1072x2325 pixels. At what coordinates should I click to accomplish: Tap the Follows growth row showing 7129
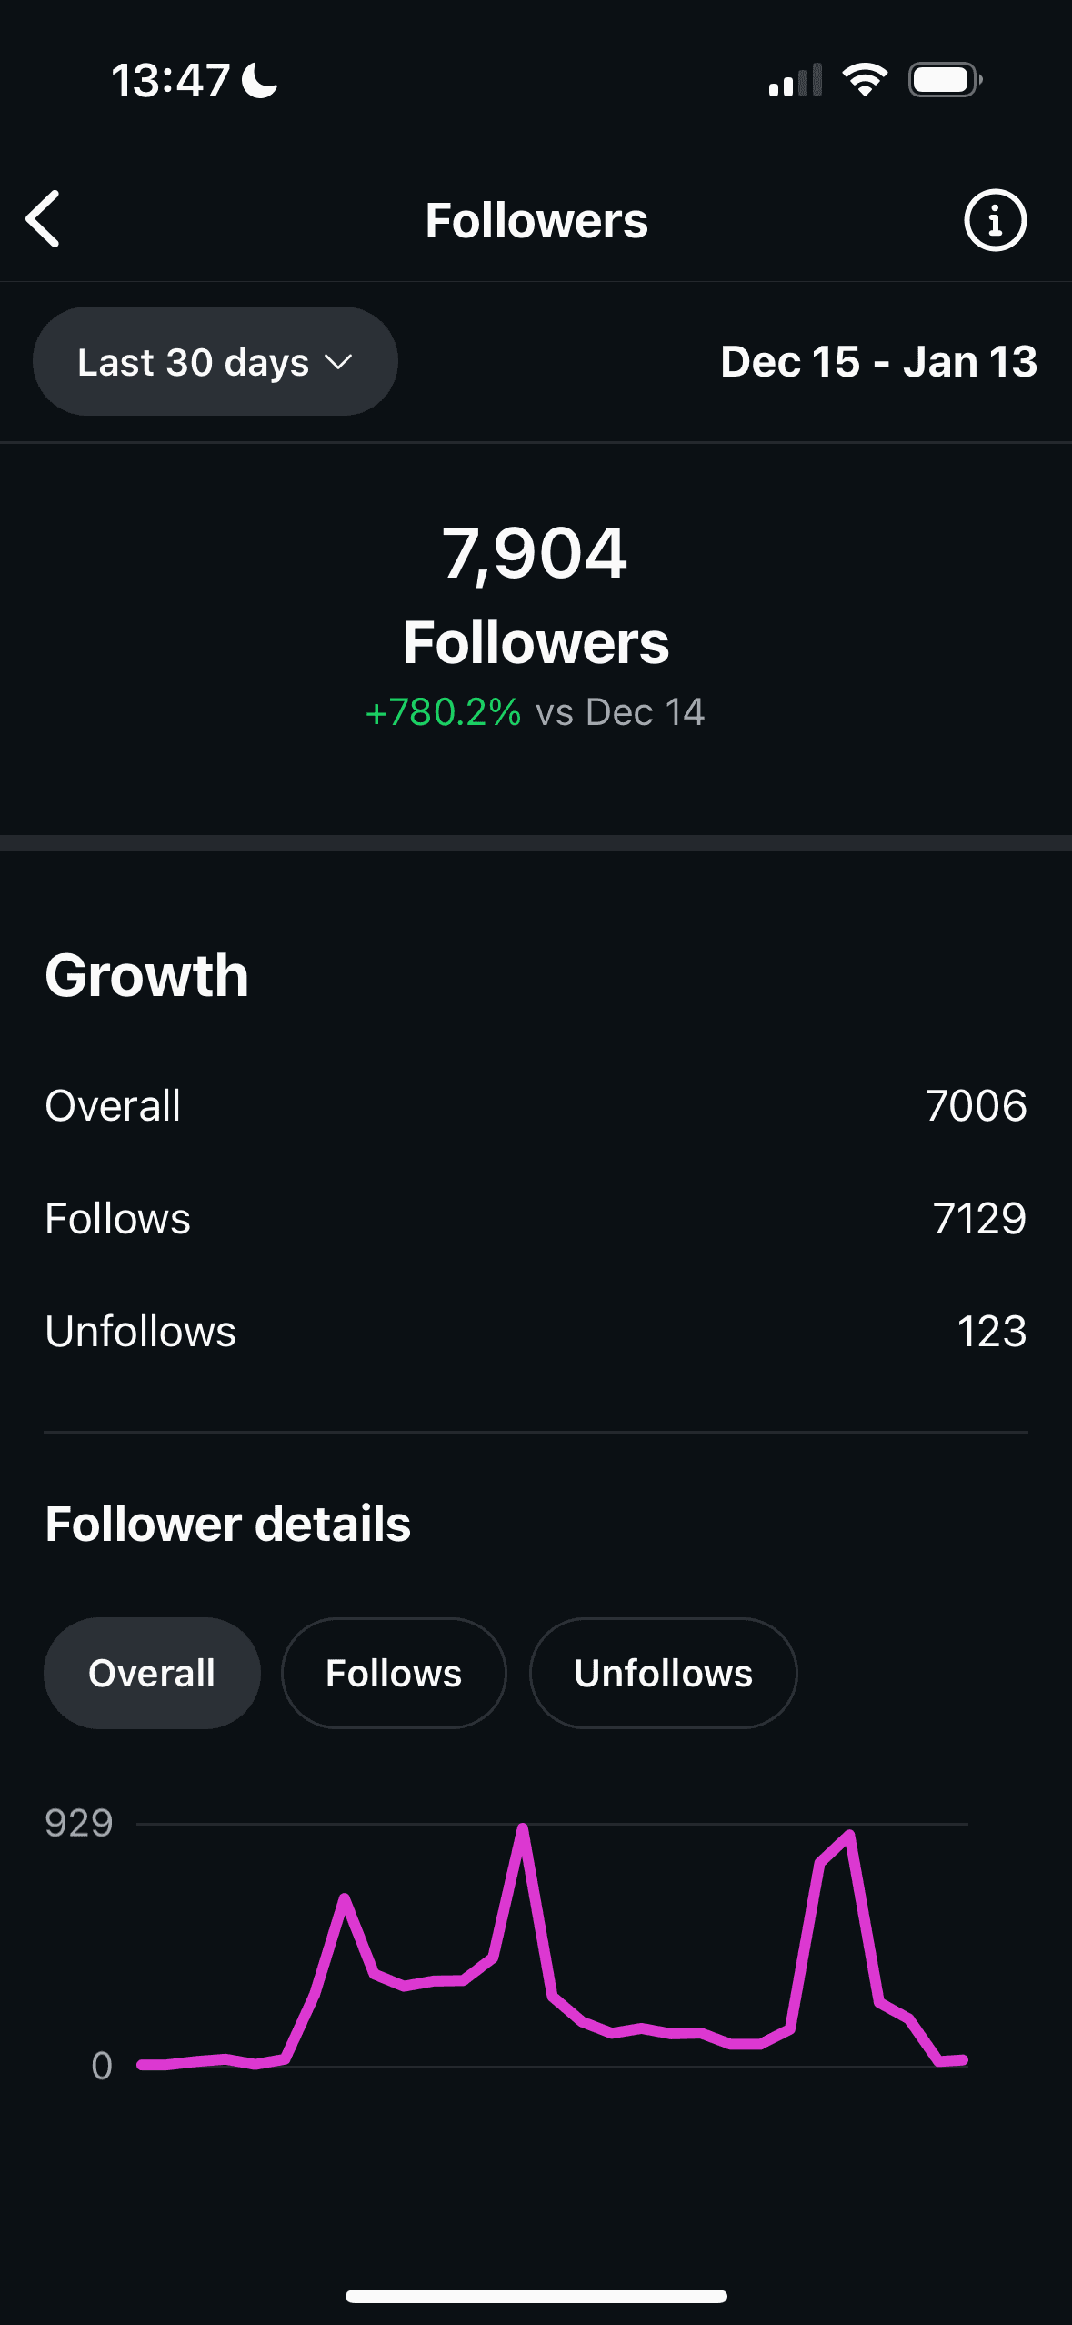536,1219
